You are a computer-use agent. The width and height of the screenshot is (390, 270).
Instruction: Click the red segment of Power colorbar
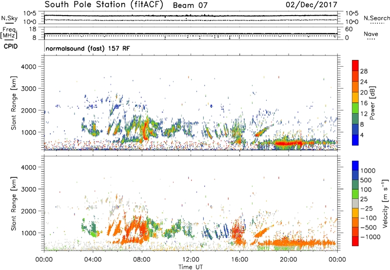click(355, 65)
